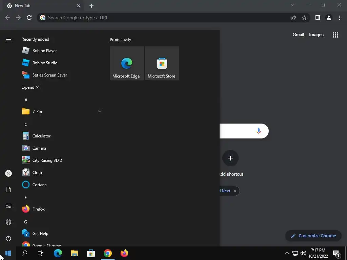Viewport: 347px width, 260px height.
Task: Open Cortana from the app list
Action: tap(62, 185)
